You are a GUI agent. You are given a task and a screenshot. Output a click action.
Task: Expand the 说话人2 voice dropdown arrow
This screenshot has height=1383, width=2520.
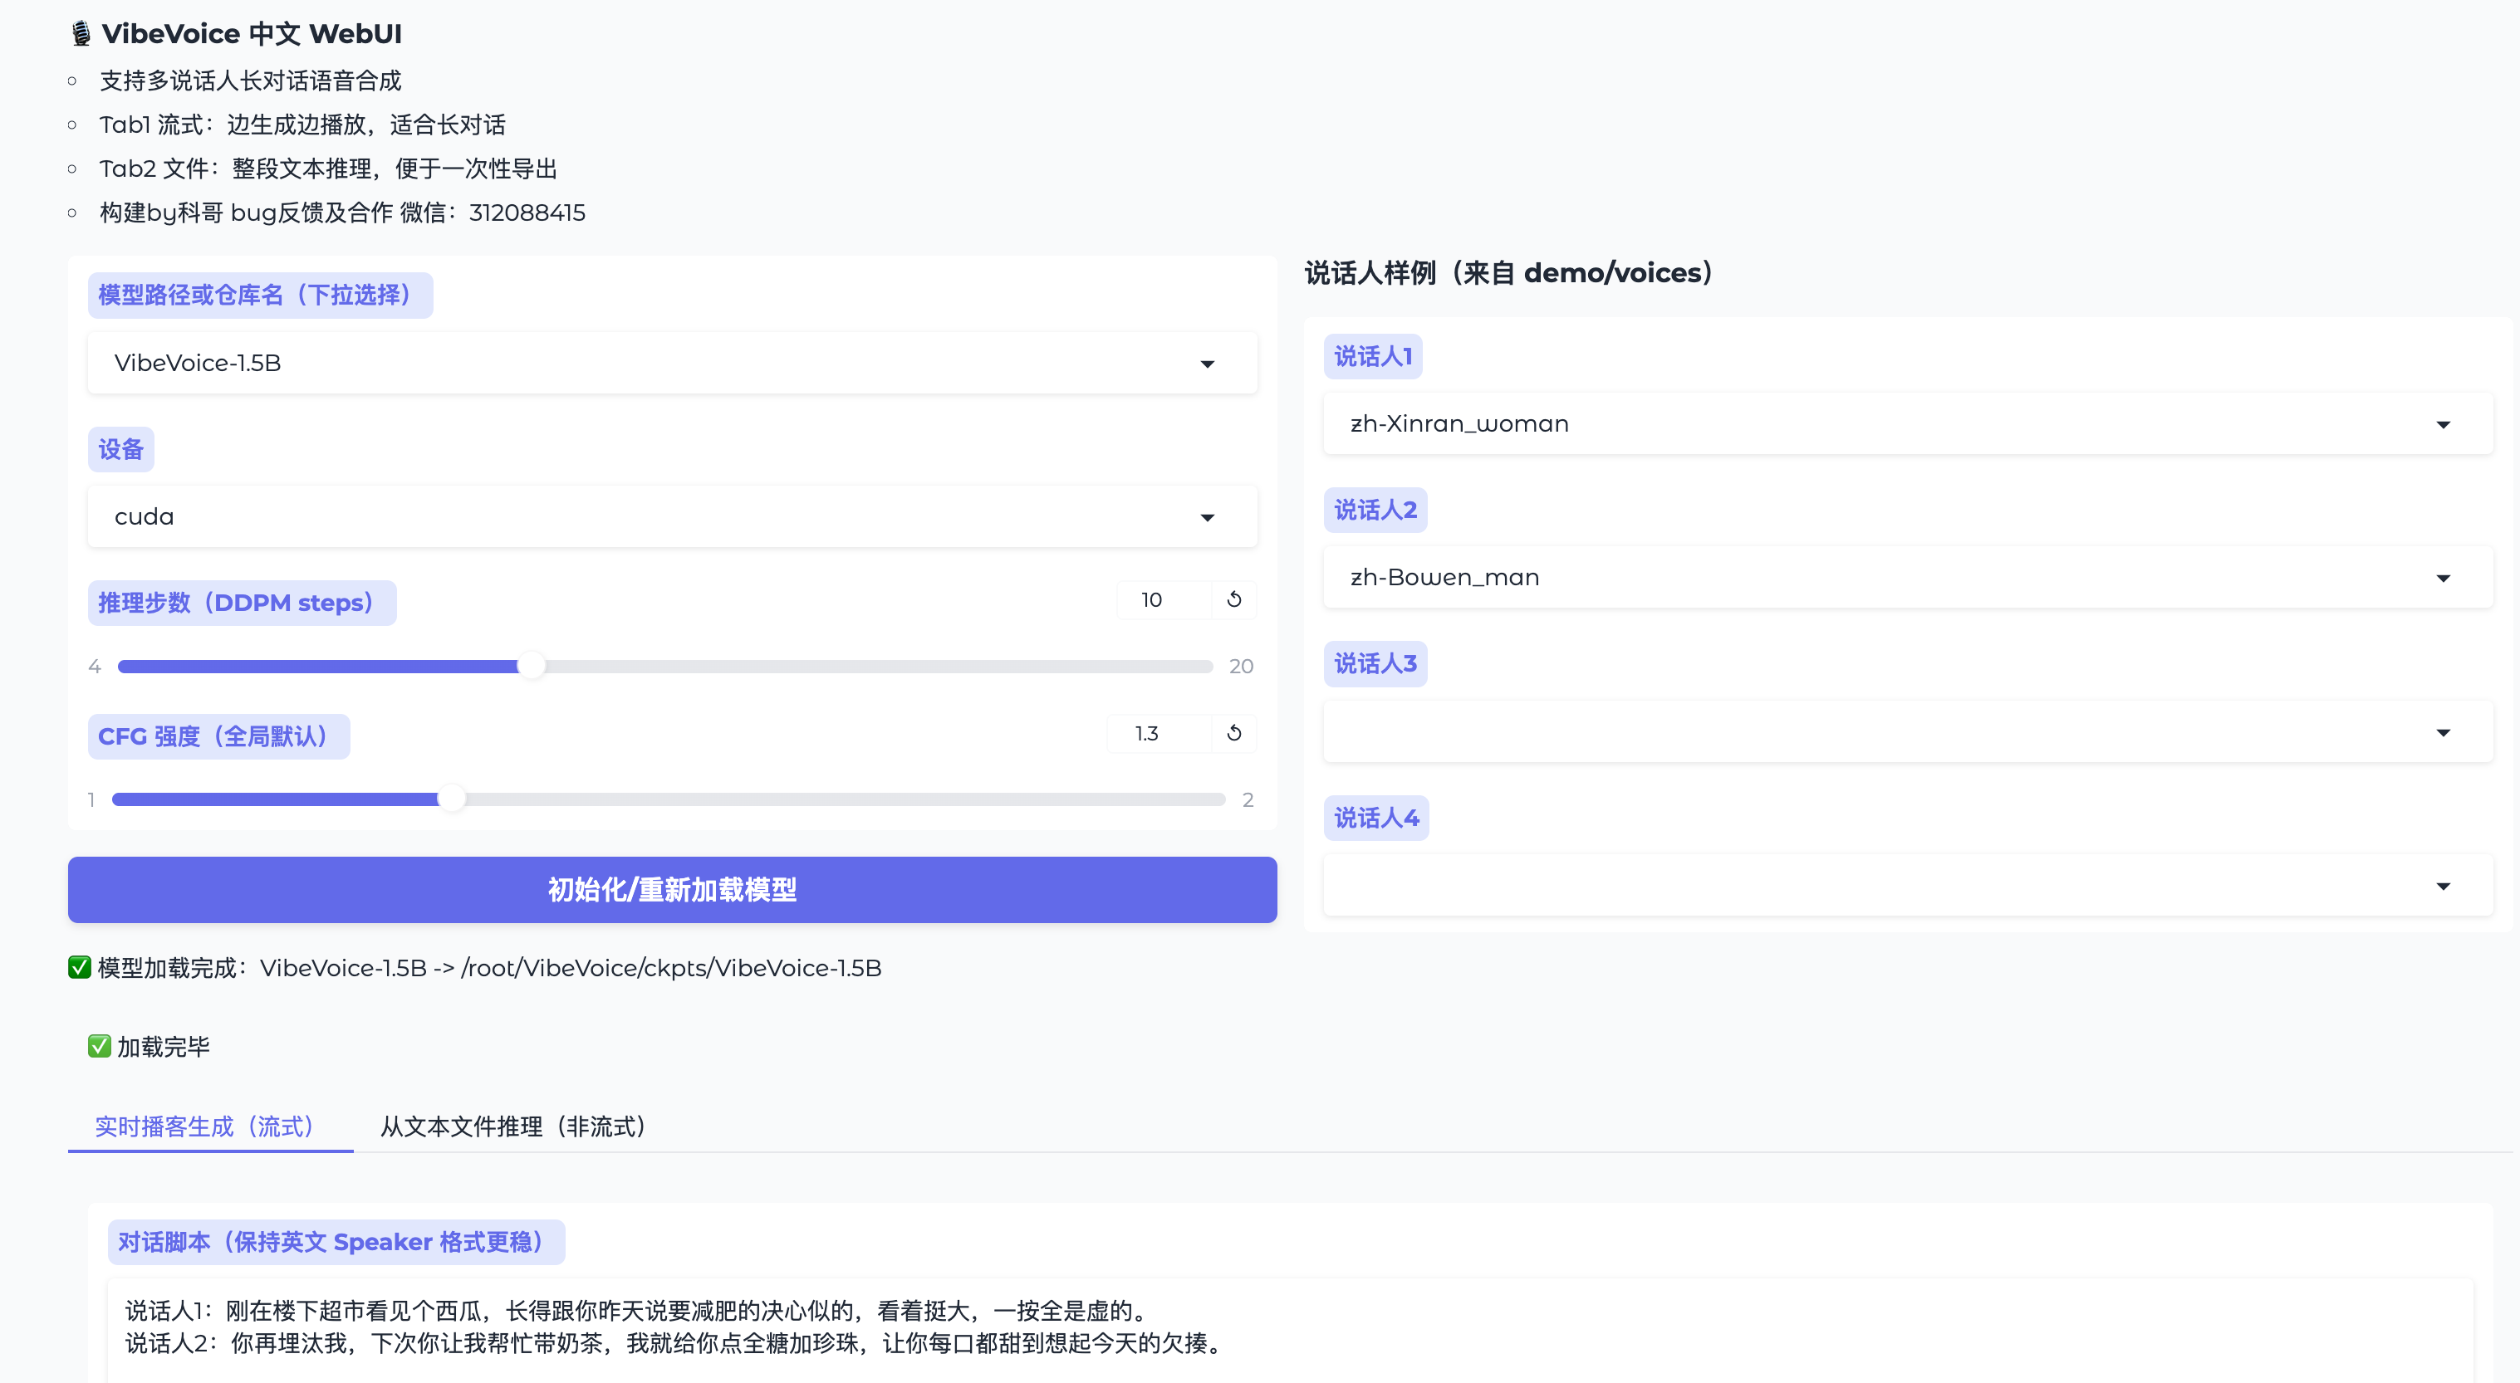coord(2443,578)
